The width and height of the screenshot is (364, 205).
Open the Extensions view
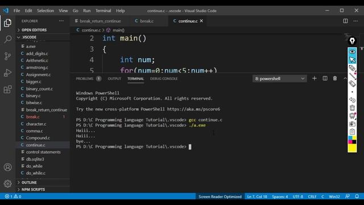pos(7,89)
